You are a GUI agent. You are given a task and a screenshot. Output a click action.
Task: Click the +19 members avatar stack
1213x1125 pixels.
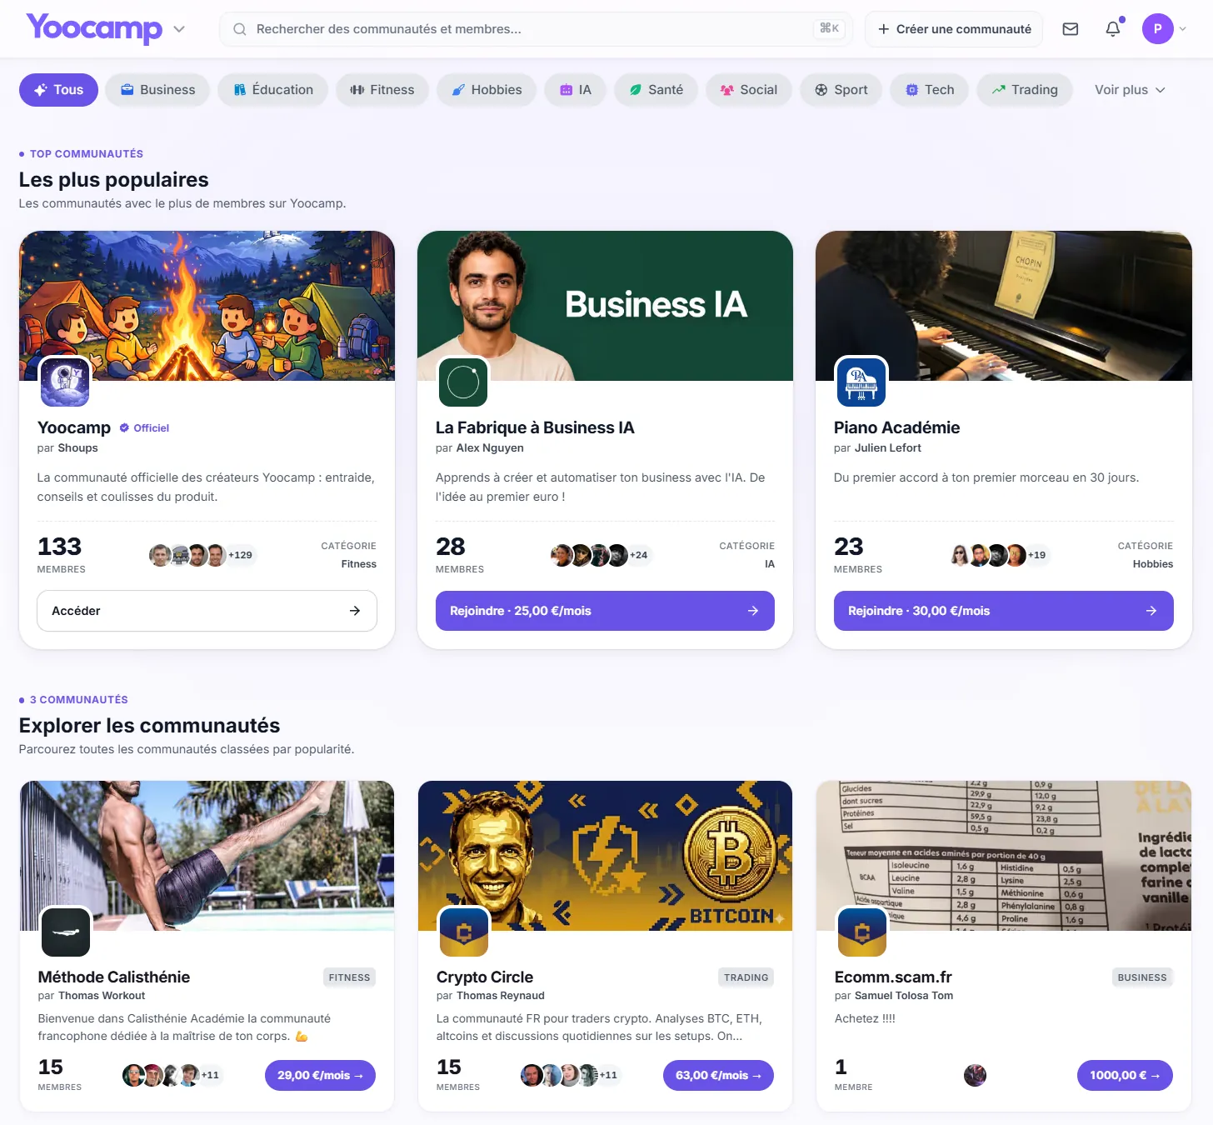(1000, 555)
